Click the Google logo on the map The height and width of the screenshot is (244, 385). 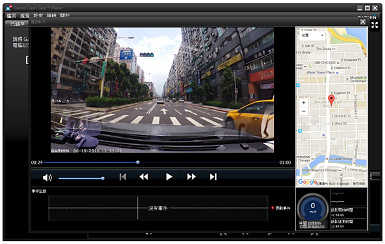click(x=307, y=182)
